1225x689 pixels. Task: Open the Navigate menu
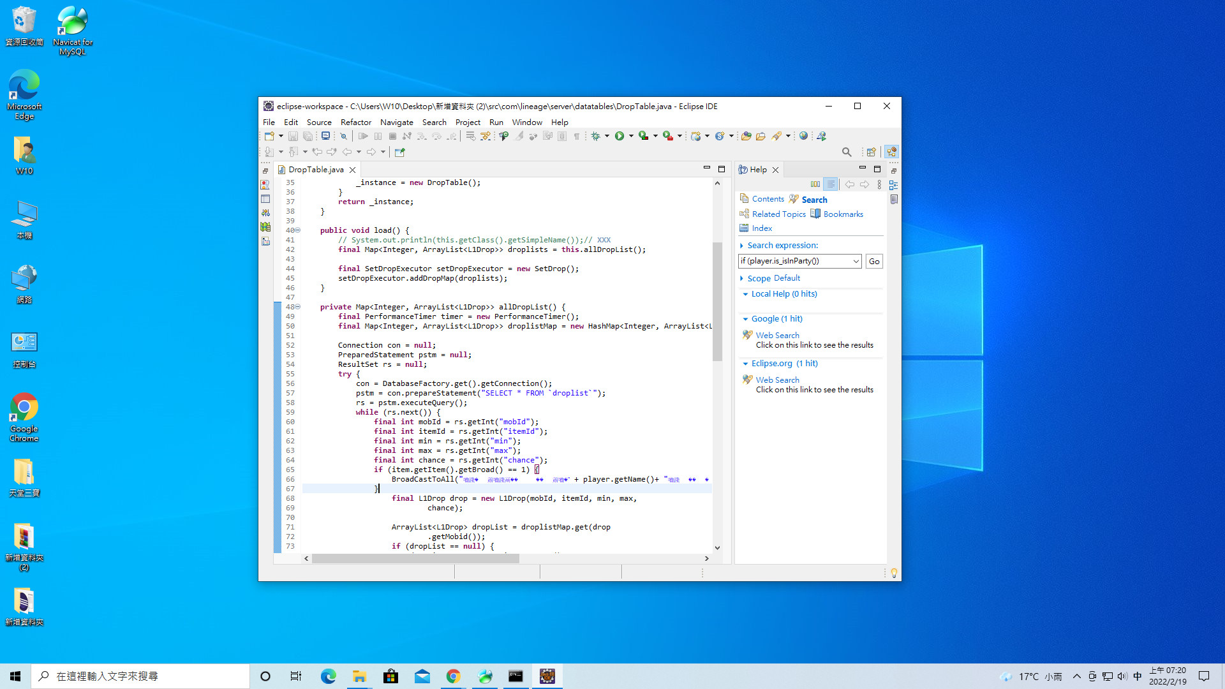click(x=396, y=122)
